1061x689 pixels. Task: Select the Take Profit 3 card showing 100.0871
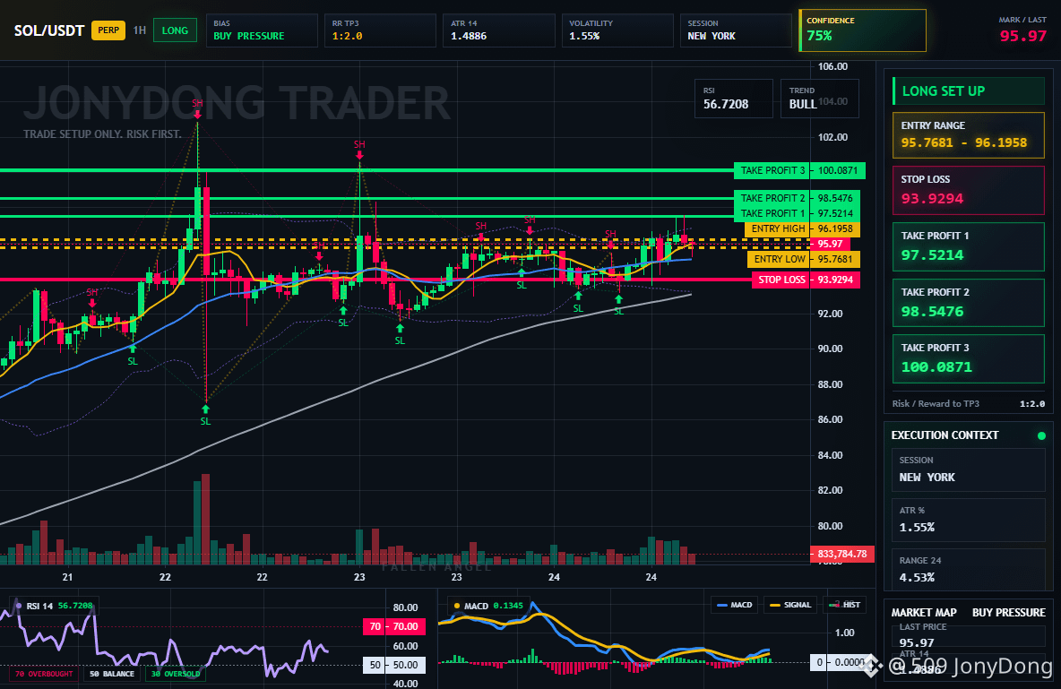(969, 358)
